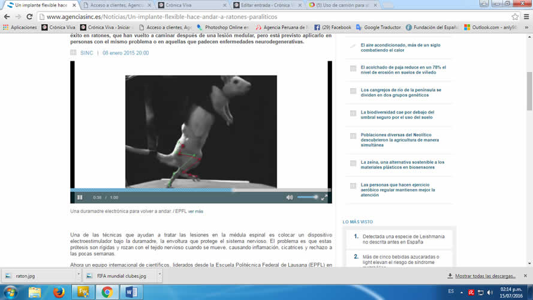Open the Windows Start menu
Viewport: 533px width, 300px height.
[x=10, y=292]
